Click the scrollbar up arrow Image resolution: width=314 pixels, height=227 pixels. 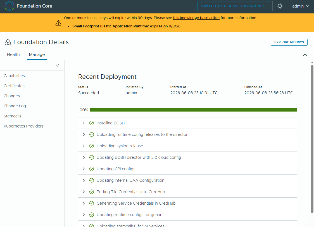click(312, 63)
